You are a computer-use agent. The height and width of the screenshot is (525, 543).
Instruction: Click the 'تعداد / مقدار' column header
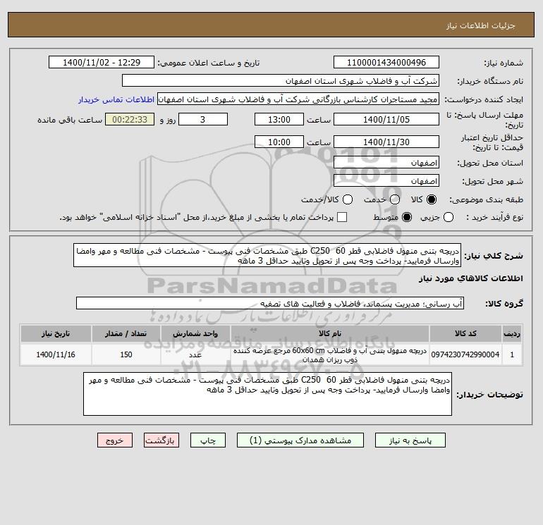click(126, 333)
